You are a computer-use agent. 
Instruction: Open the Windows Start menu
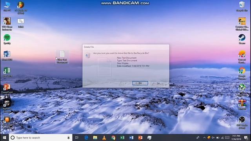[x=4, y=137]
